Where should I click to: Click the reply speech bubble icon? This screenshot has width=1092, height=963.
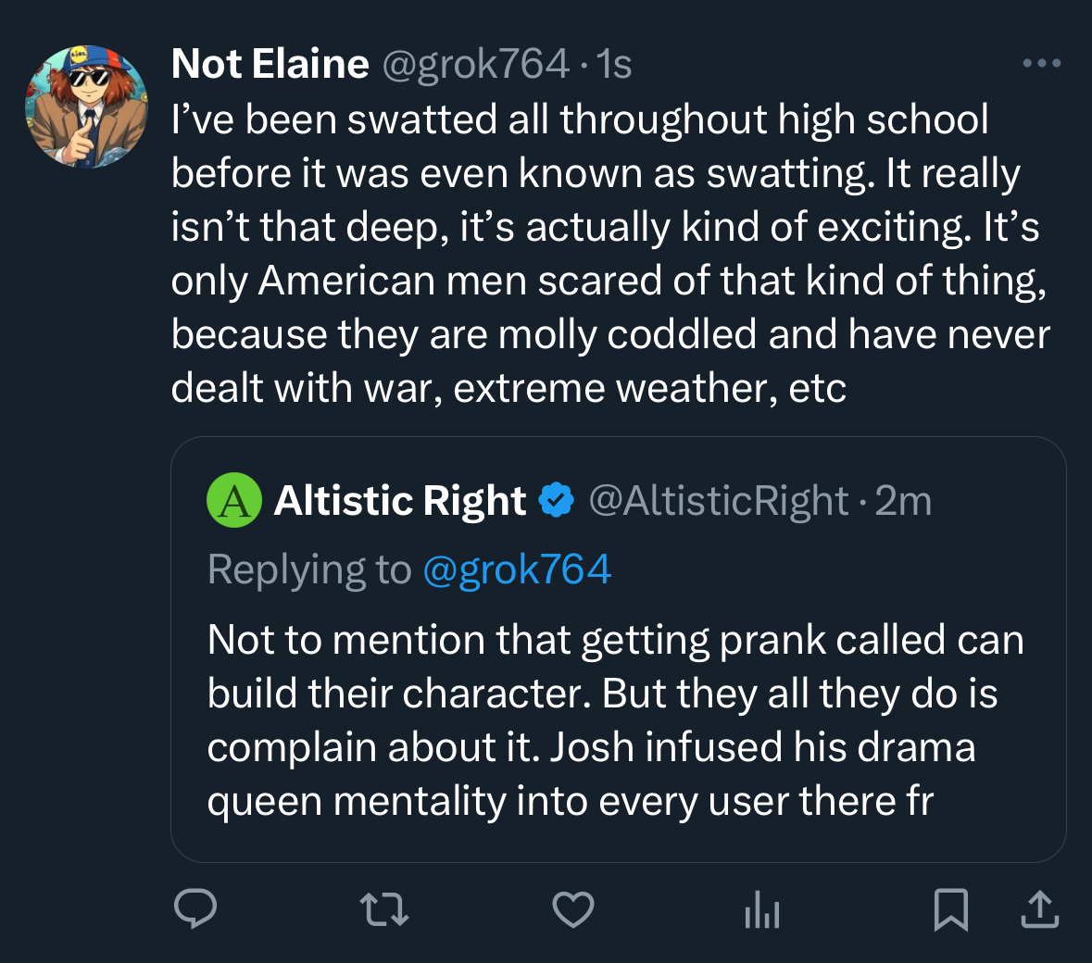coord(195,908)
